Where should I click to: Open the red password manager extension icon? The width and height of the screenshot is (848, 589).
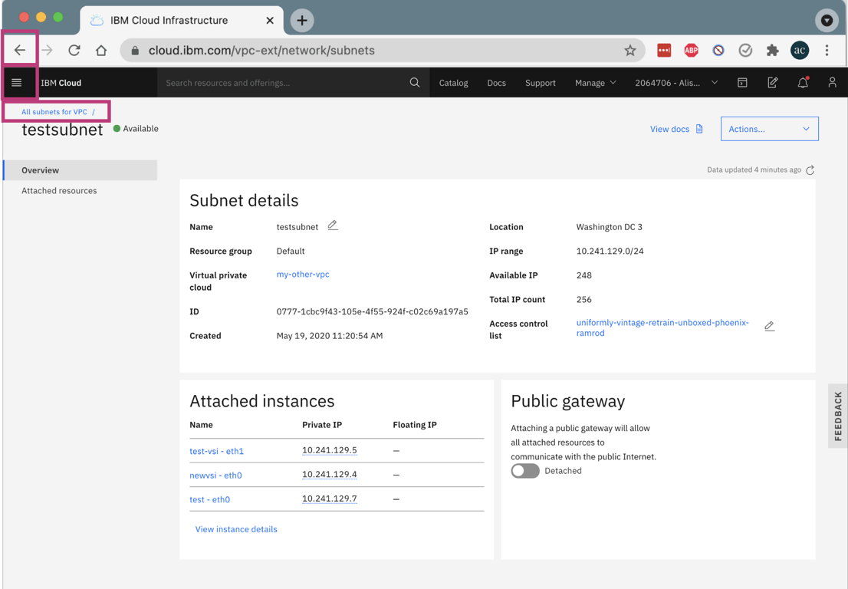pyautogui.click(x=664, y=51)
